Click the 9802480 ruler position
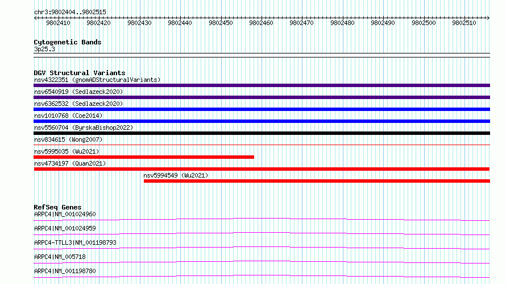This screenshot has width=506, height=284. pos(342,23)
